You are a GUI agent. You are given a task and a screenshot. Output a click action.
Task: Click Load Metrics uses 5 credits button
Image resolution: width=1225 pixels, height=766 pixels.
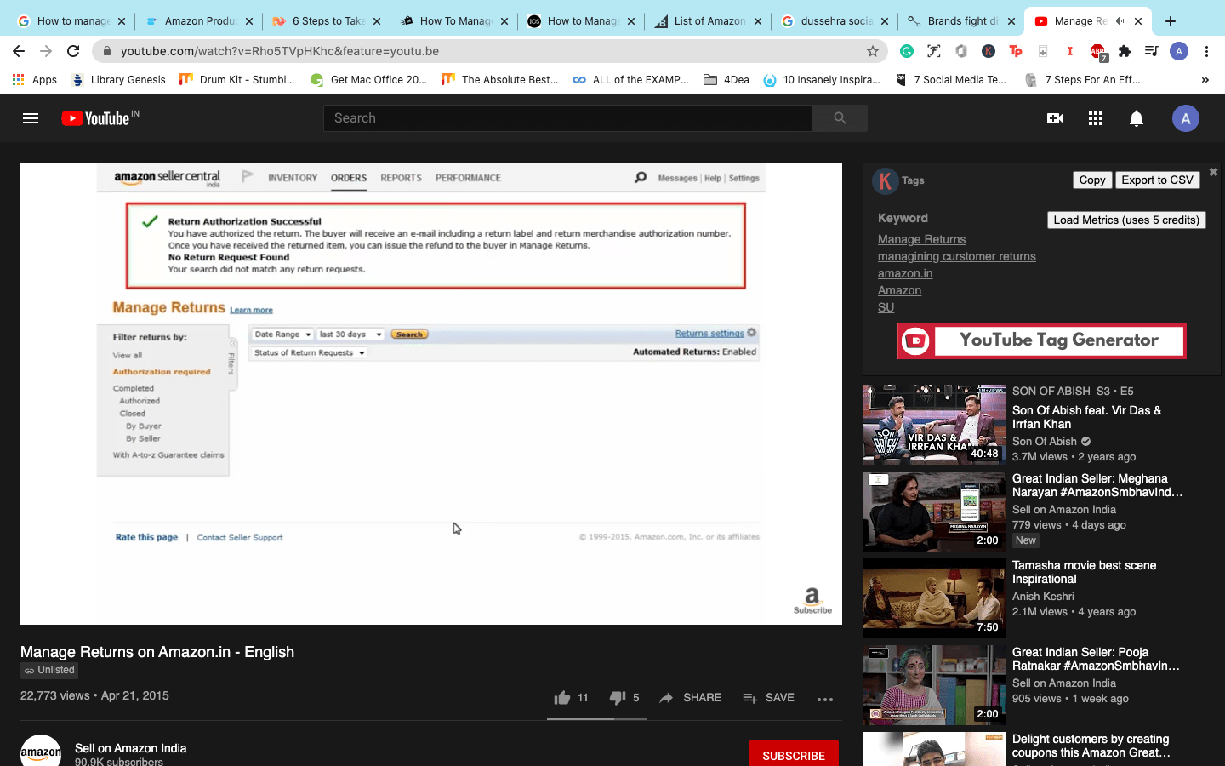coord(1125,220)
